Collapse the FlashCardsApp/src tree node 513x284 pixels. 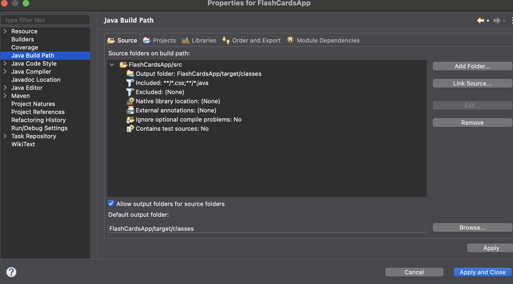(x=112, y=65)
